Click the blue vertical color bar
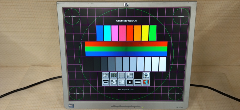Viewport: 240px width, 110px height. tap(99, 33)
